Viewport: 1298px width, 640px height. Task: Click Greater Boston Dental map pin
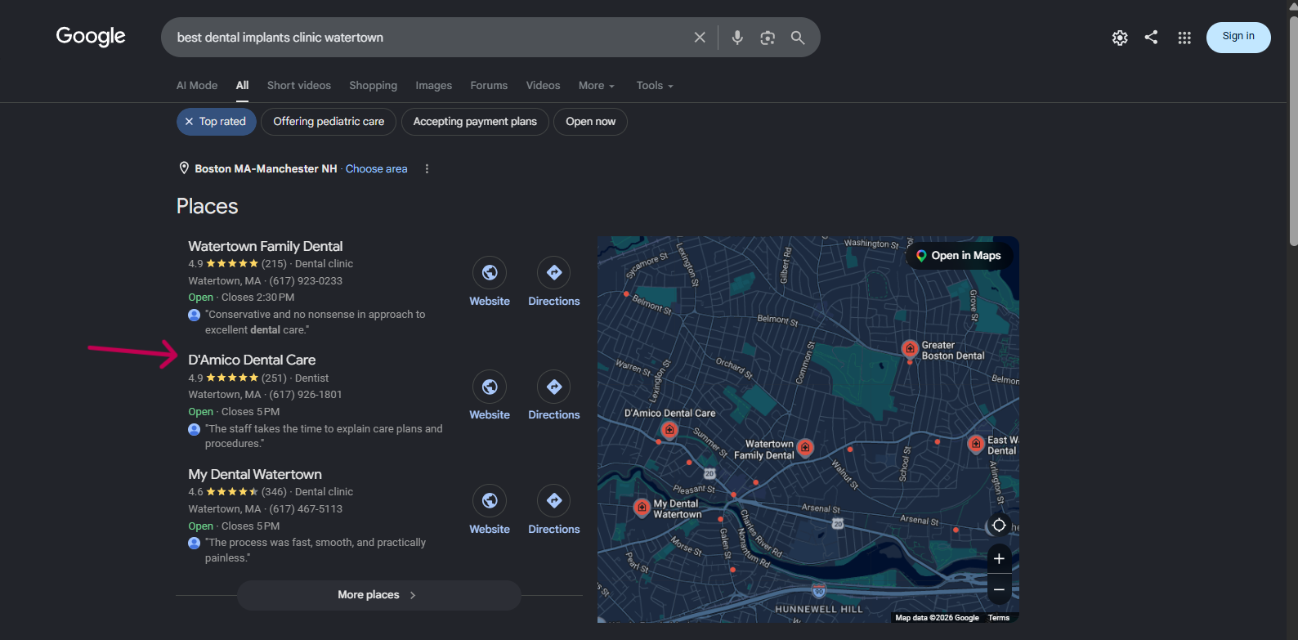coord(910,349)
